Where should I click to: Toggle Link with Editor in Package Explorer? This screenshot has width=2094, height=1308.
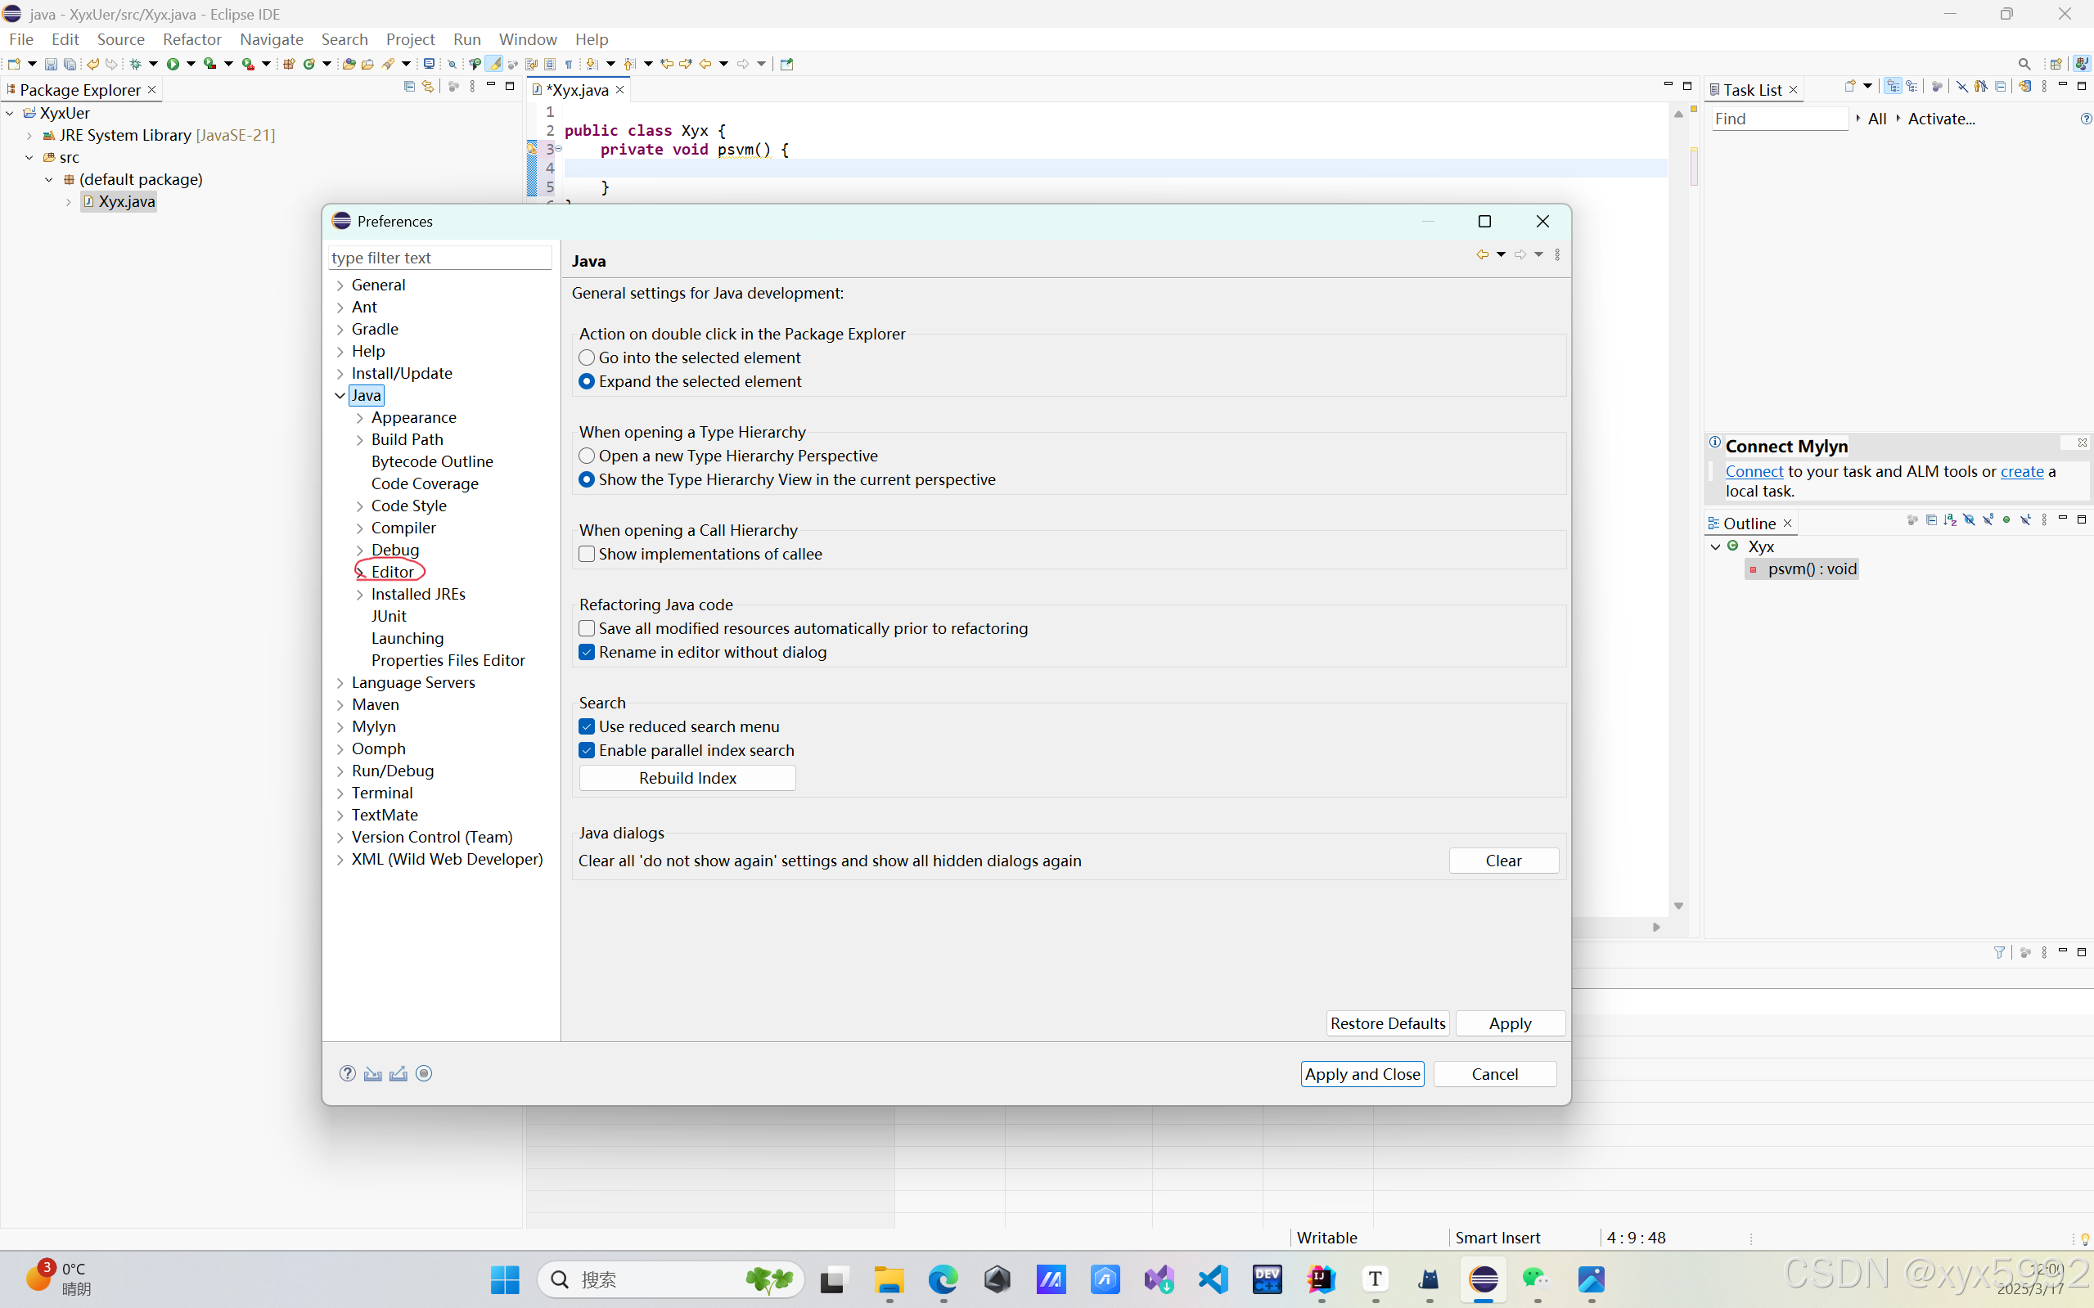[427, 87]
